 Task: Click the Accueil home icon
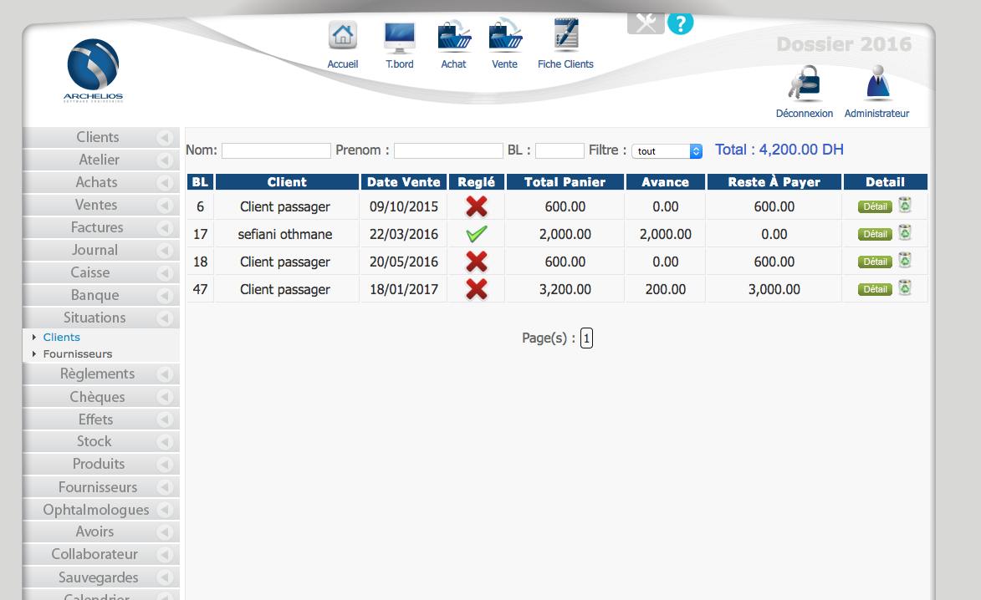(x=342, y=38)
